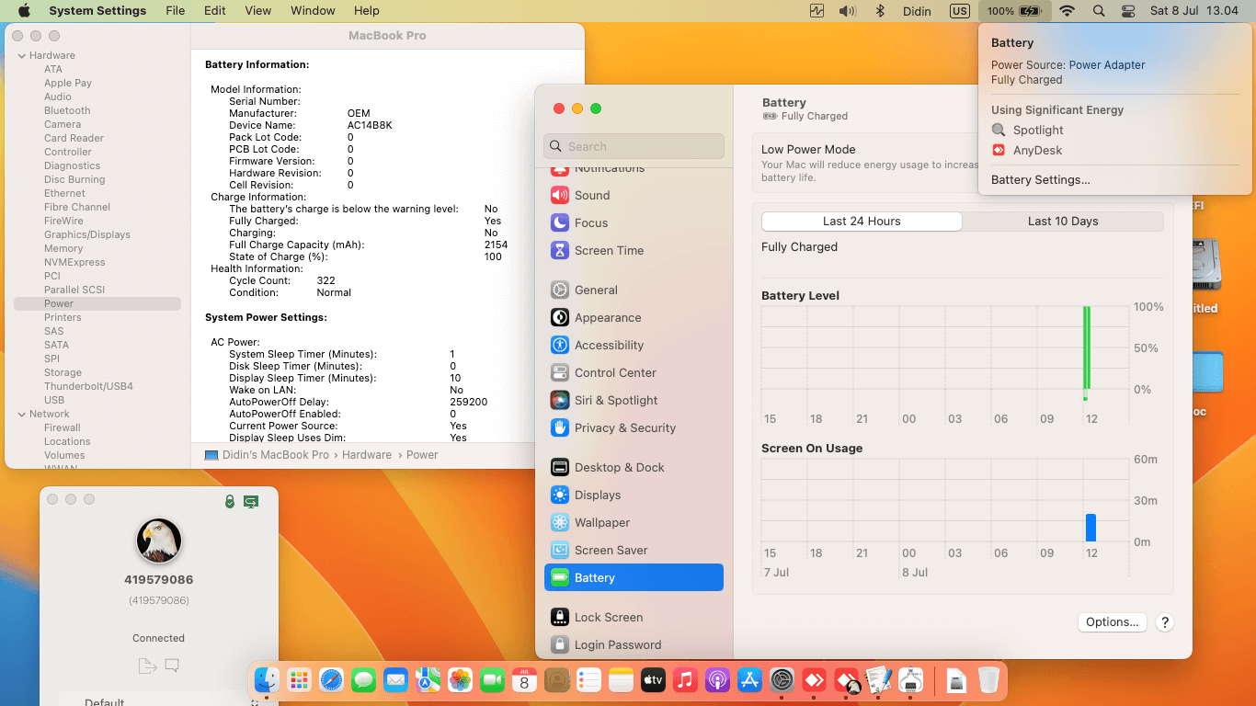Click the AnyDesk file transfer icon
Image resolution: width=1256 pixels, height=706 pixels.
click(145, 666)
